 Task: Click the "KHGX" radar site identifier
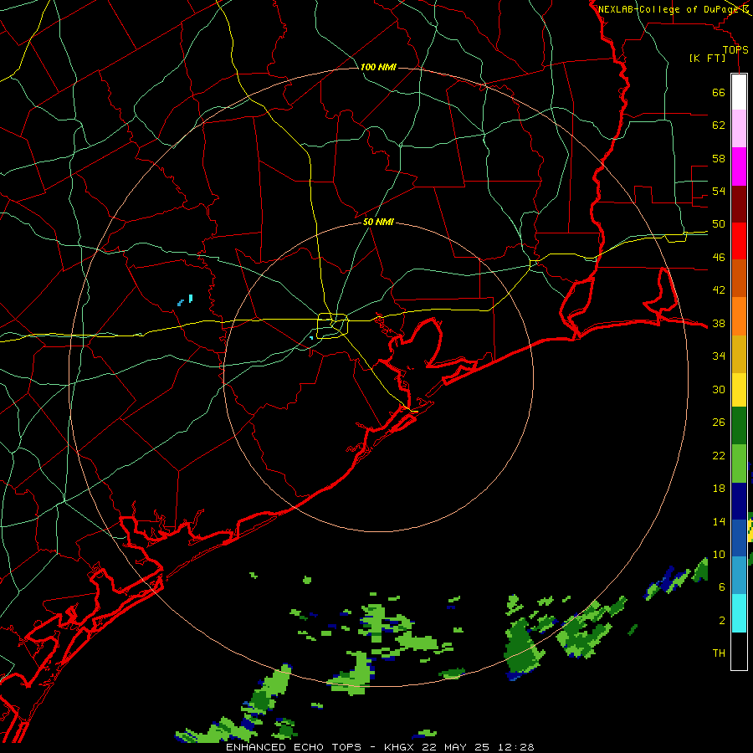(401, 747)
